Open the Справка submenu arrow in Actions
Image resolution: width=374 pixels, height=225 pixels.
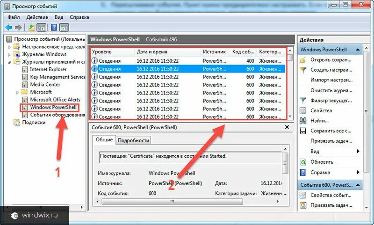click(x=358, y=172)
